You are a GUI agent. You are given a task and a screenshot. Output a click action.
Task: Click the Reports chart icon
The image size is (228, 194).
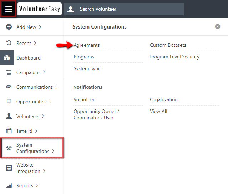(x=9, y=185)
